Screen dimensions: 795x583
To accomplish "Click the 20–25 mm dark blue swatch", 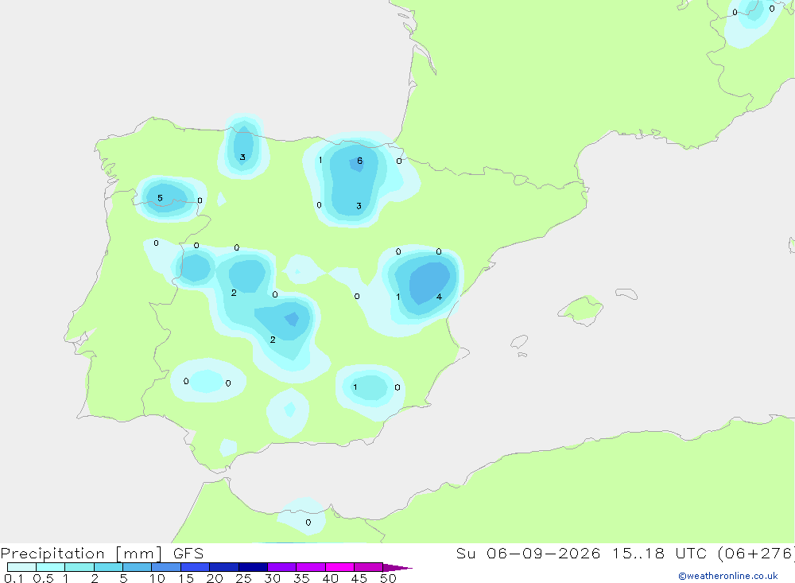I will (x=224, y=567).
